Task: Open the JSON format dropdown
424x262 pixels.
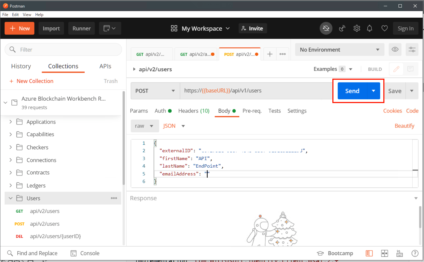Action: point(174,126)
